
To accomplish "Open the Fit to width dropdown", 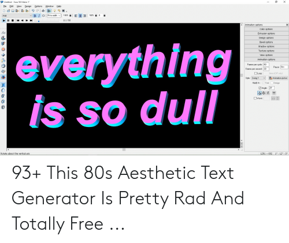I will [x=54, y=16].
